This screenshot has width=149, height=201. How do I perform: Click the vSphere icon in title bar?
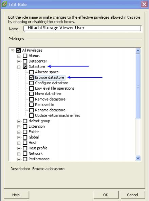pos(4,4)
